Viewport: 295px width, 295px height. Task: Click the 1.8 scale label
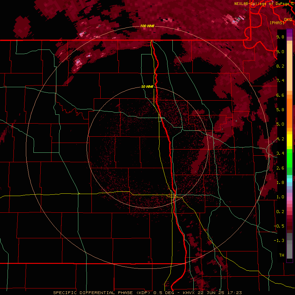click(280, 183)
